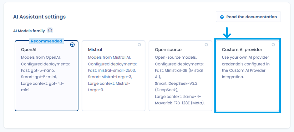This screenshot has width=294, height=132.
Task: Click the text 'Smart: DeepSeek-V3.2 (DeepSeek),'
Action: coord(176,87)
